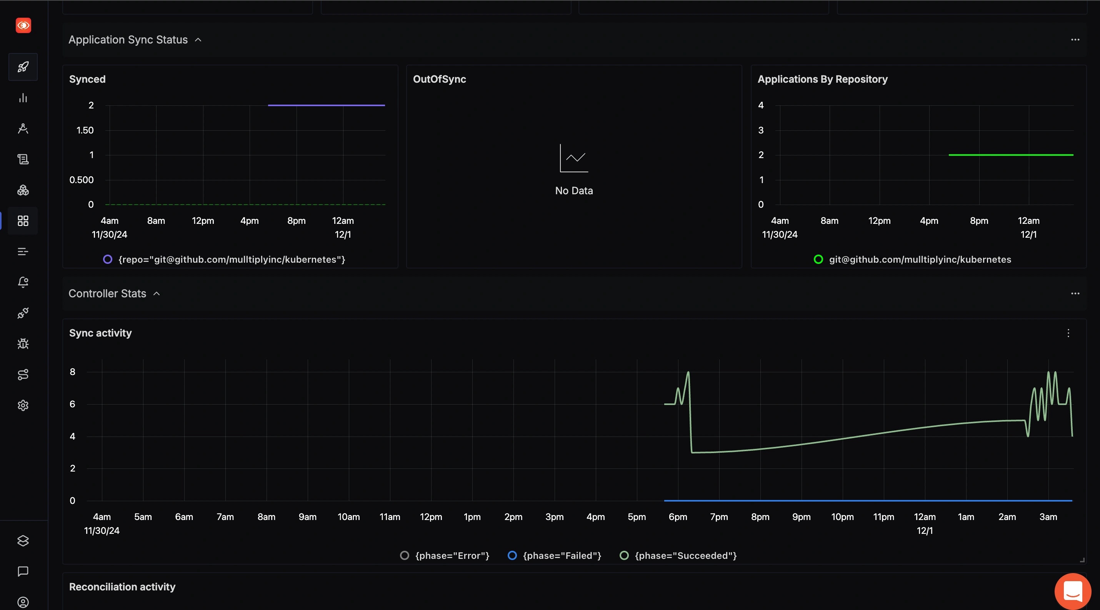The width and height of the screenshot is (1100, 610).
Task: Click the No Data text in OutOfSync
Action: pyautogui.click(x=574, y=191)
